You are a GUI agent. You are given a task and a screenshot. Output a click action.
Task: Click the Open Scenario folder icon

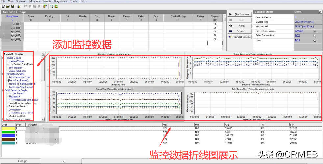(8, 6)
